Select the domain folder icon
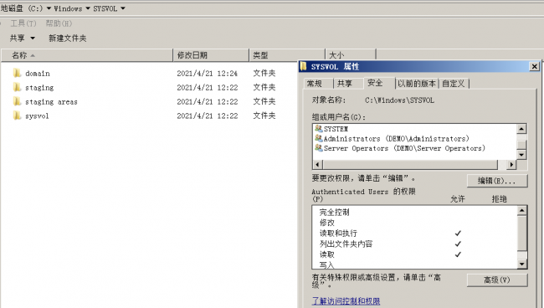 tap(17, 73)
